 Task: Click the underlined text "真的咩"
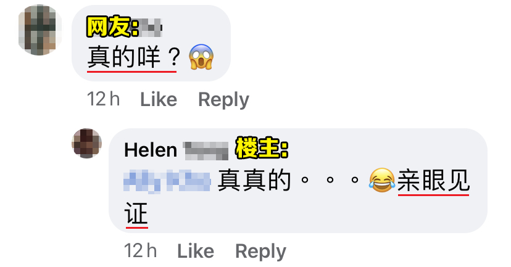point(124,57)
